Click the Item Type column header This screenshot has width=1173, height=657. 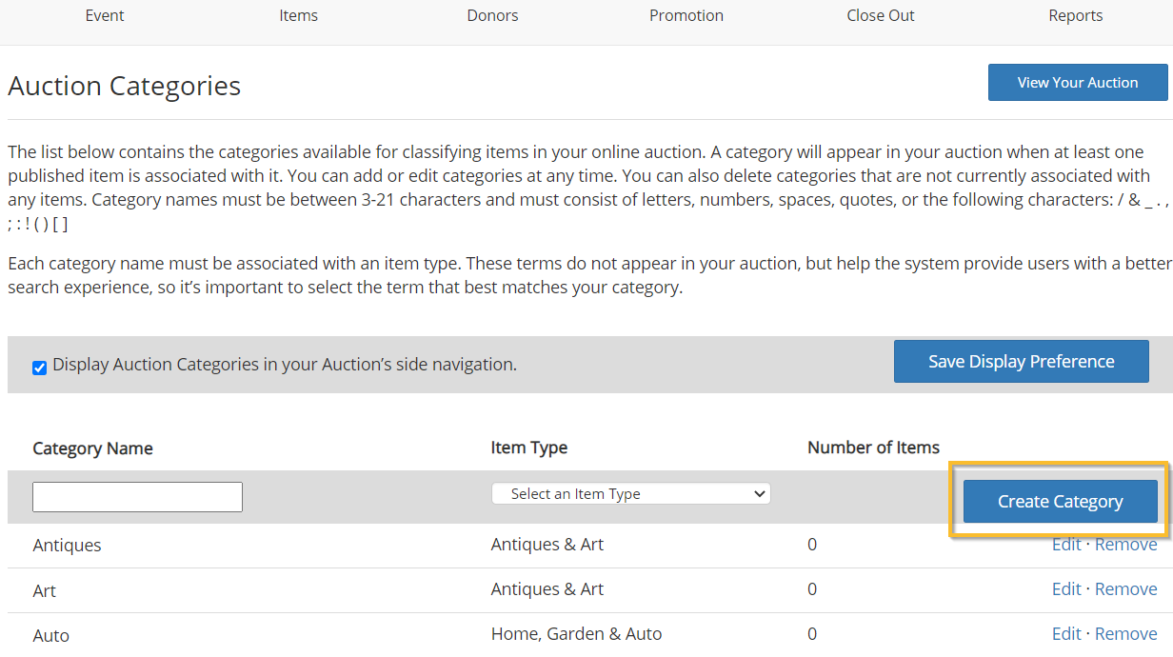[x=529, y=448]
